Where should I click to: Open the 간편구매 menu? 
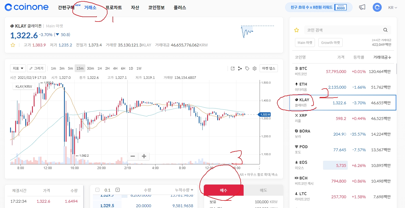tap(66, 8)
